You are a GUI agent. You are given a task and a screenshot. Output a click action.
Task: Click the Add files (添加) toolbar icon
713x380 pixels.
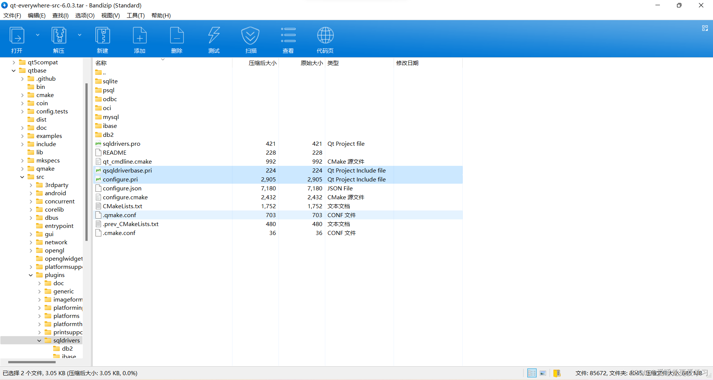[140, 36]
